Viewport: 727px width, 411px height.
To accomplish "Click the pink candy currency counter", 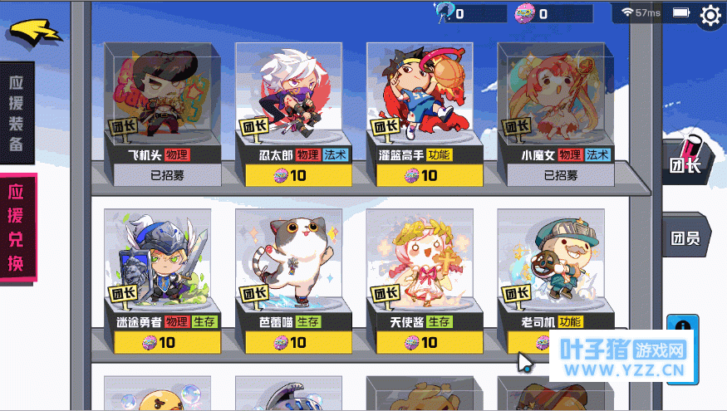I will click(x=553, y=13).
